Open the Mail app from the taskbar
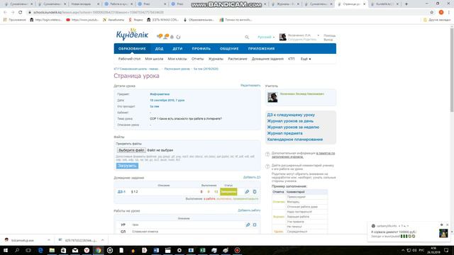This screenshot has height=255, width=454. coord(75,250)
